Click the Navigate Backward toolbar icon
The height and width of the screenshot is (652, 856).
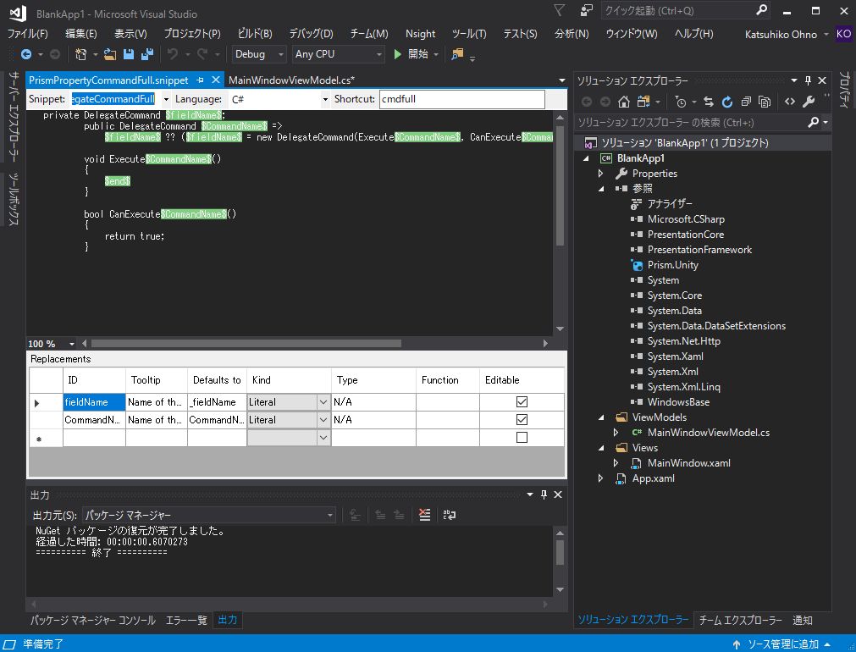25,54
